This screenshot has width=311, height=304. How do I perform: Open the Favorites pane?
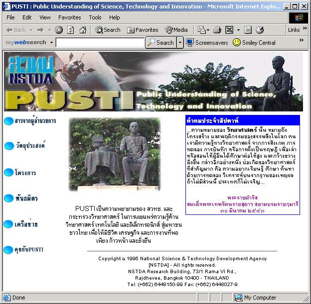click(x=143, y=30)
